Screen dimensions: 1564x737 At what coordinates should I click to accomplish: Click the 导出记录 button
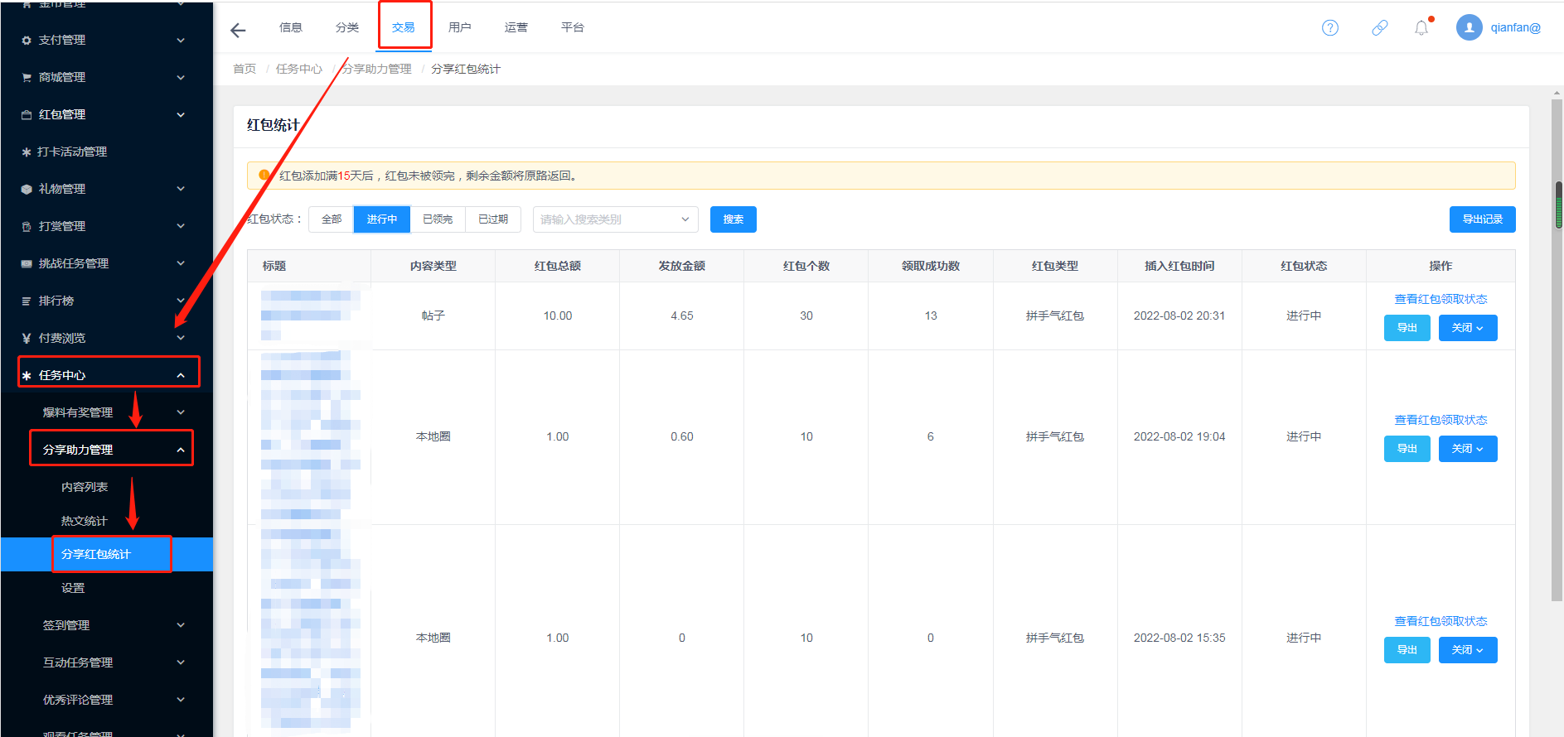(x=1483, y=219)
